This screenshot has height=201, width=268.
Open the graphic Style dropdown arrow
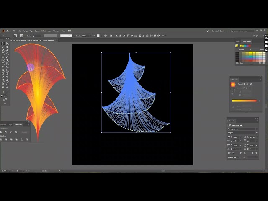[101, 36]
